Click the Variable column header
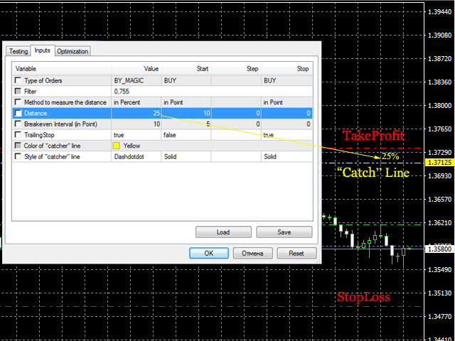 click(62, 69)
